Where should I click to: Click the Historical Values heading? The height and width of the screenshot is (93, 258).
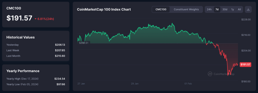click(x=20, y=37)
